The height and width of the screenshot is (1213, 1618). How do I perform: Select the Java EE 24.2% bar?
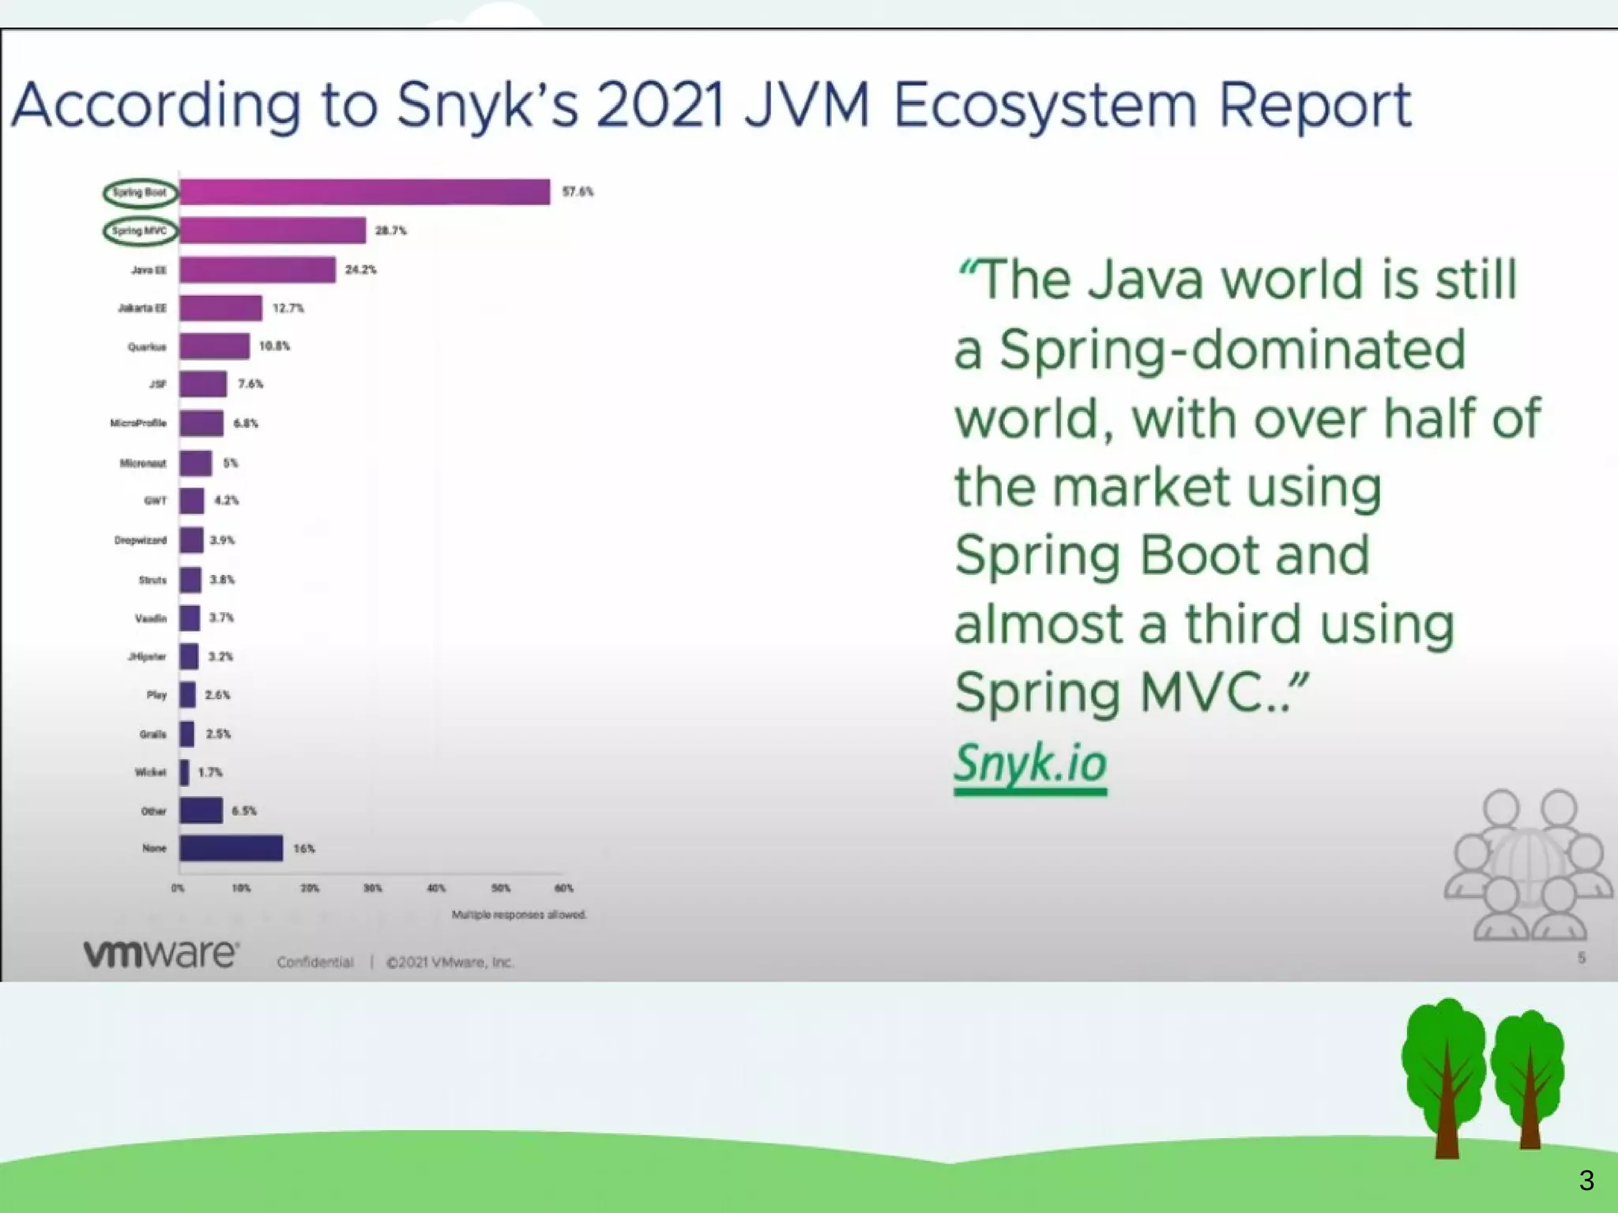pyautogui.click(x=257, y=269)
